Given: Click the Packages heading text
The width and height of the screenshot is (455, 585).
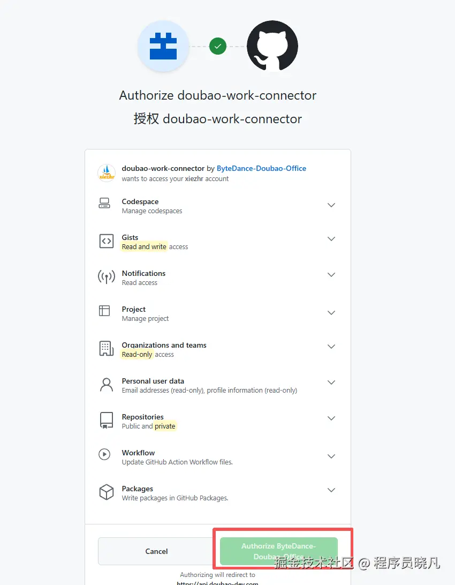Looking at the screenshot, I should 137,489.
